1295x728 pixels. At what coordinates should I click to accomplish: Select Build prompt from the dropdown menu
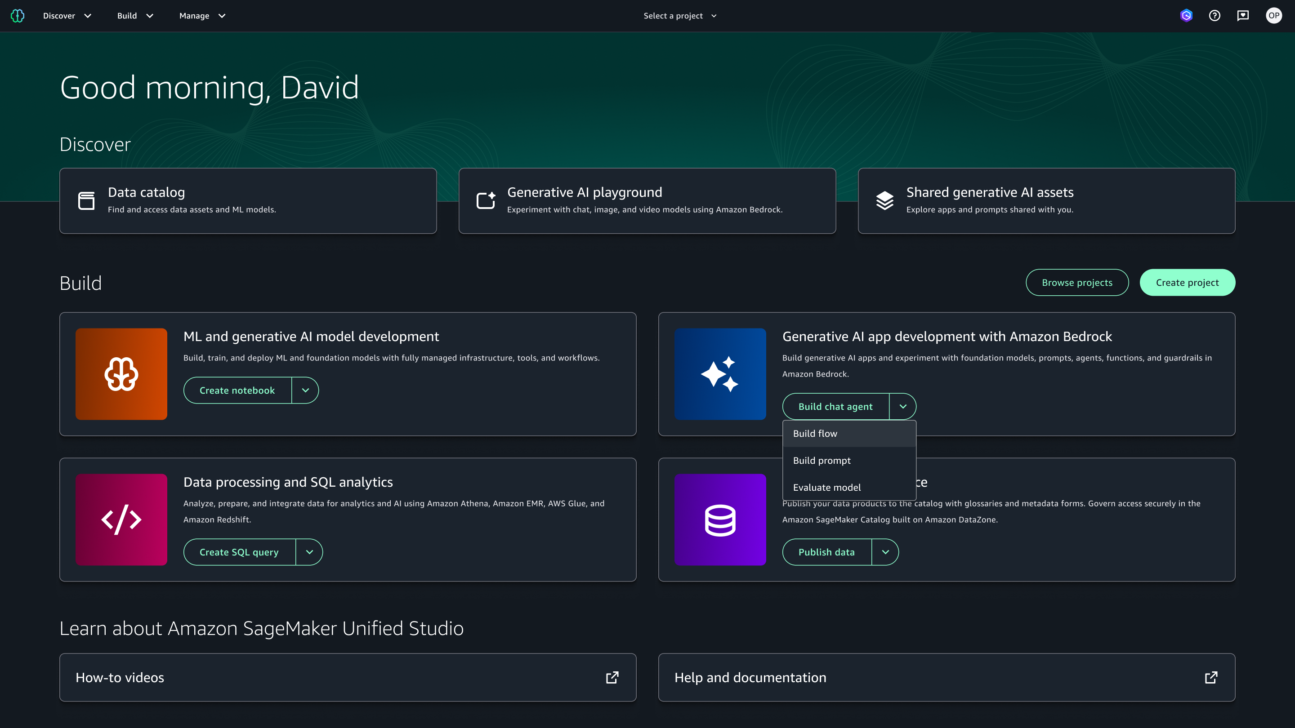pos(822,460)
